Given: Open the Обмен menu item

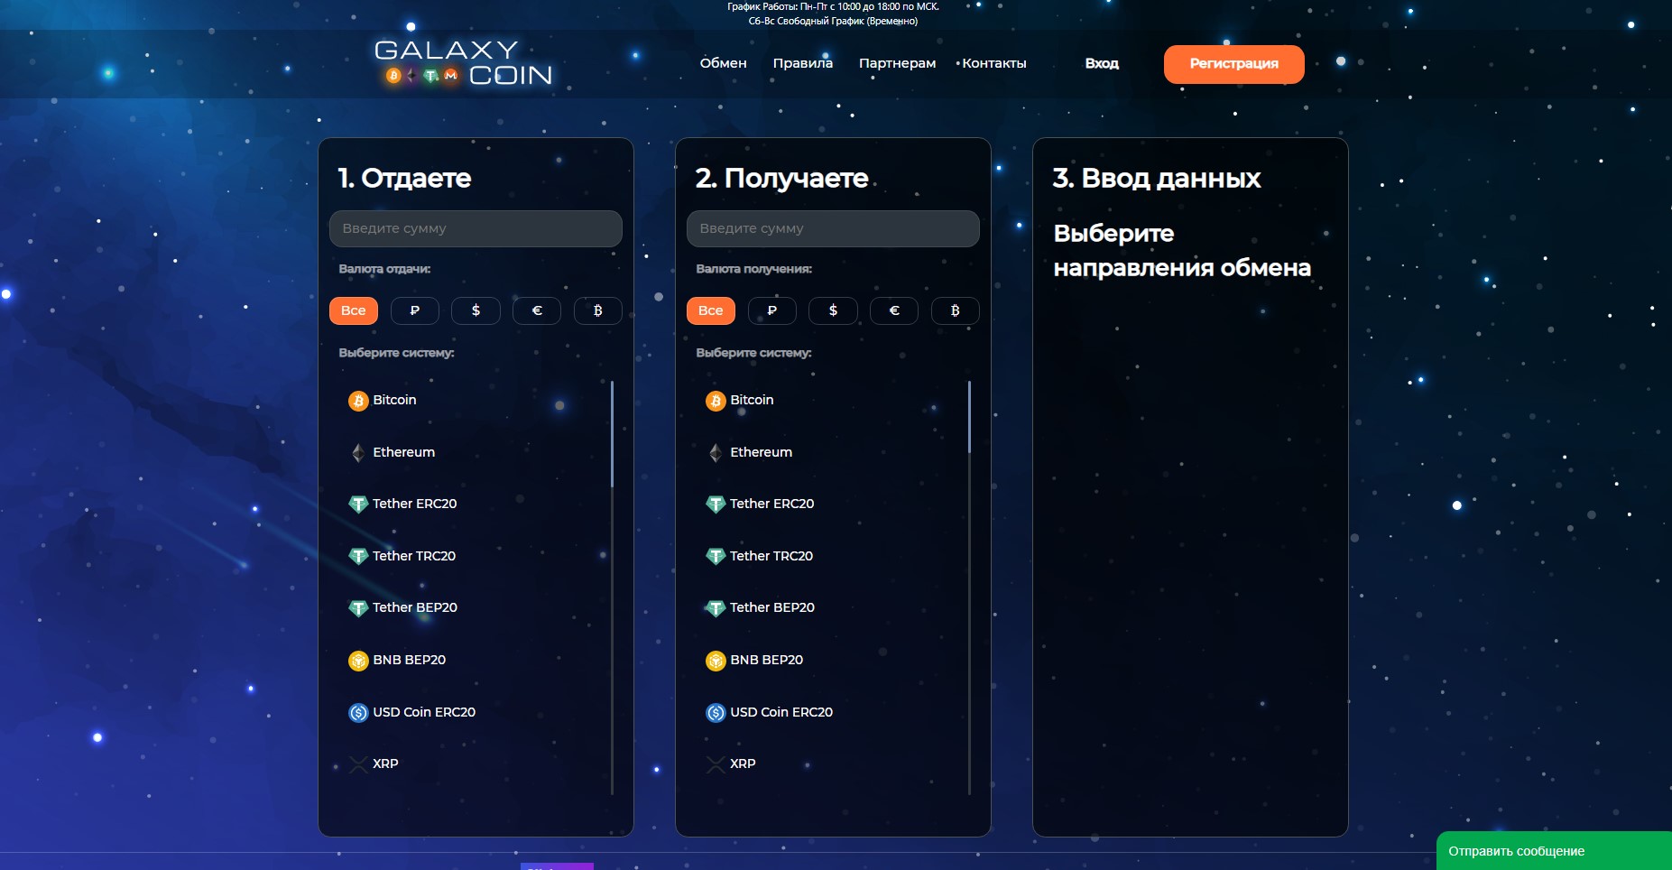Looking at the screenshot, I should pos(724,63).
